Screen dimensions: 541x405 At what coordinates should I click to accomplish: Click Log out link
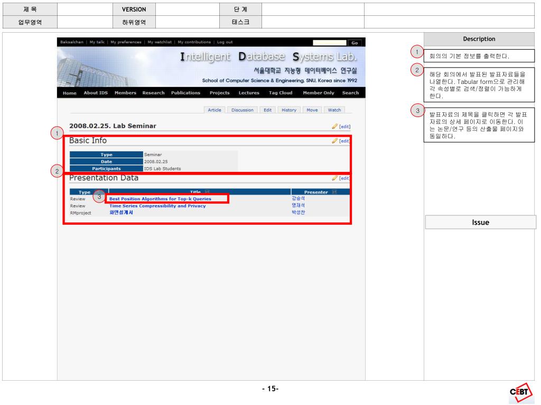coord(225,42)
